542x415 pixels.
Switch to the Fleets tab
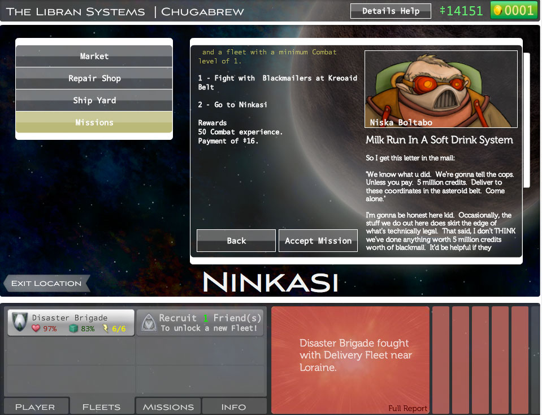coord(101,407)
